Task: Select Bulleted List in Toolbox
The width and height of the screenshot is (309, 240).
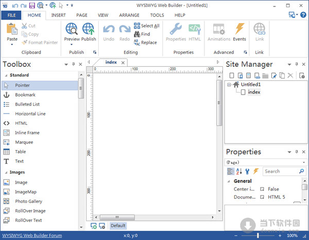Action: point(40,104)
